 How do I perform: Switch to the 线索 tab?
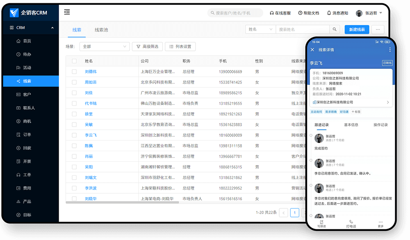(77, 30)
